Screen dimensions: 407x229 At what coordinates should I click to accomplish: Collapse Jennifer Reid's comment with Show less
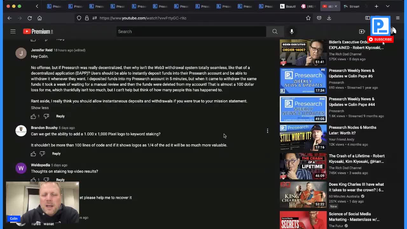pos(40,108)
